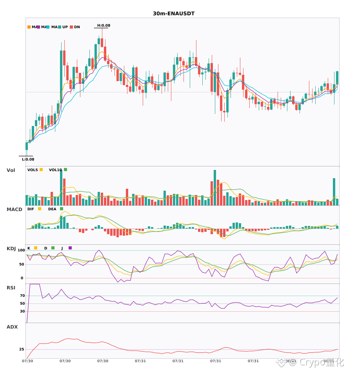This screenshot has width=347, height=372.
Task: Click the RSI 30 axis value
Action: (x=22, y=311)
